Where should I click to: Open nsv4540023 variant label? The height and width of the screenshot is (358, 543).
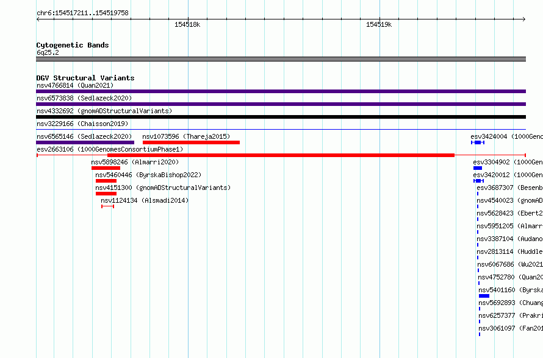pos(510,200)
